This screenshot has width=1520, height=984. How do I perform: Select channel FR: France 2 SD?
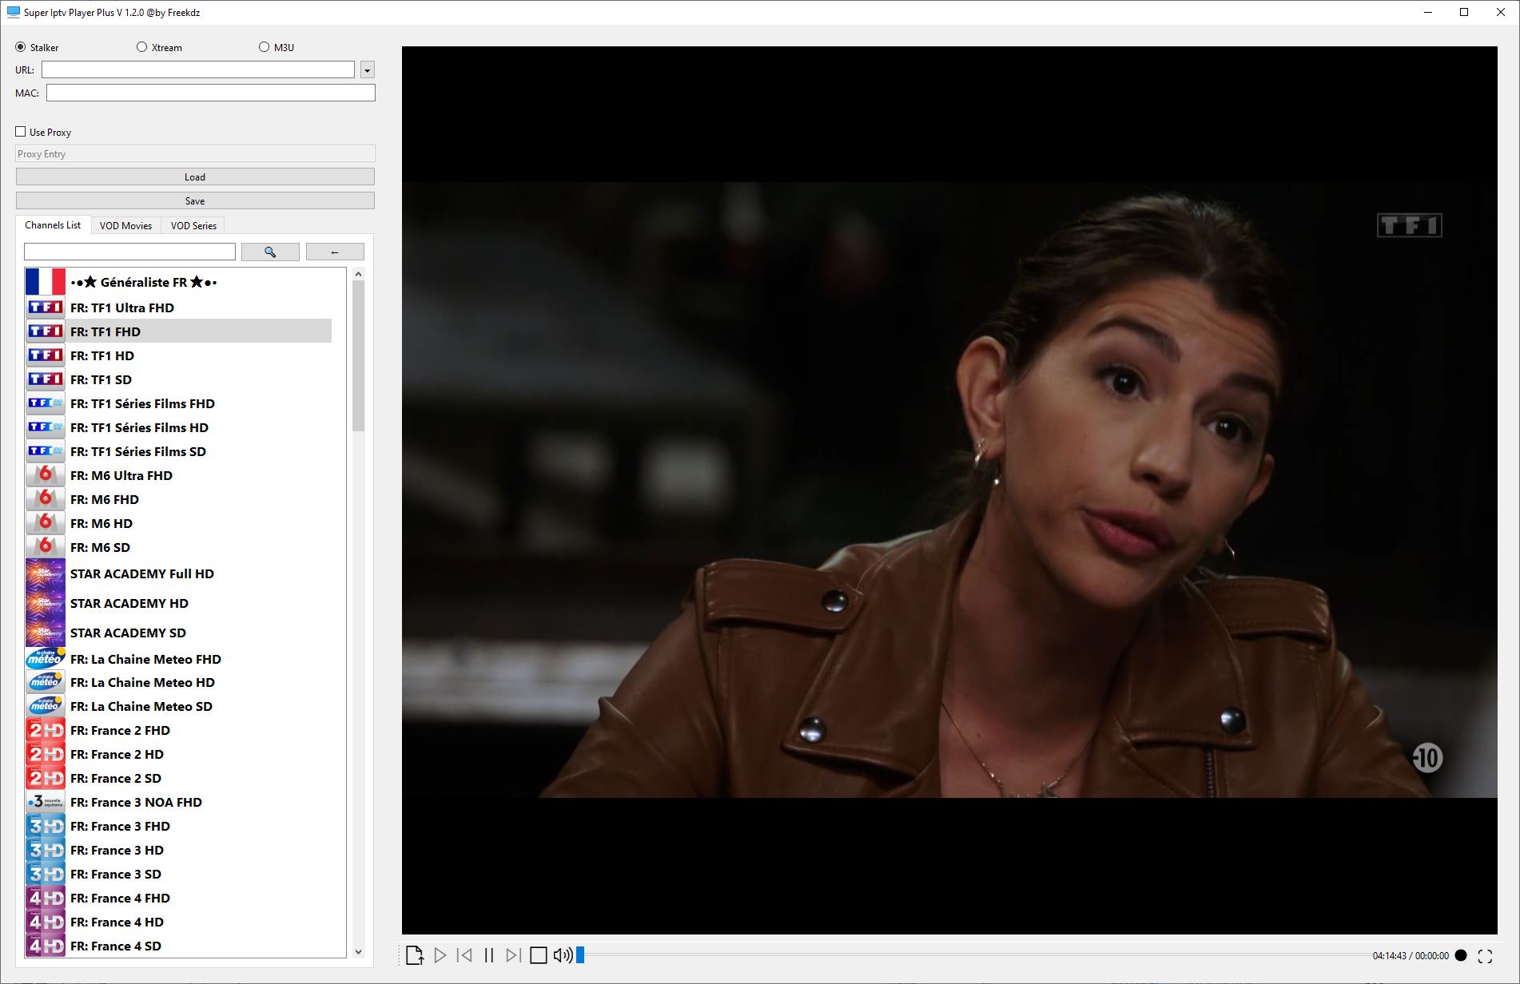click(178, 778)
